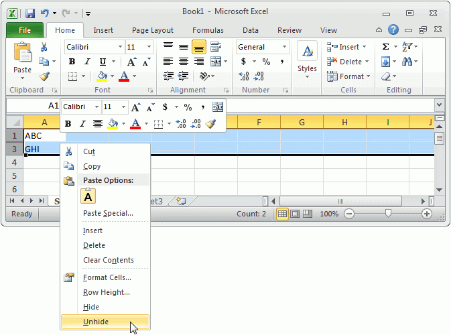Choose Row Height... in the context menu

coord(106,292)
